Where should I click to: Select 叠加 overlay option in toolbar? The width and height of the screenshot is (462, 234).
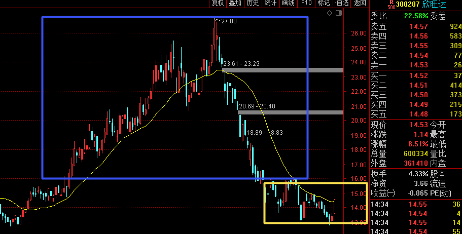click(x=235, y=3)
